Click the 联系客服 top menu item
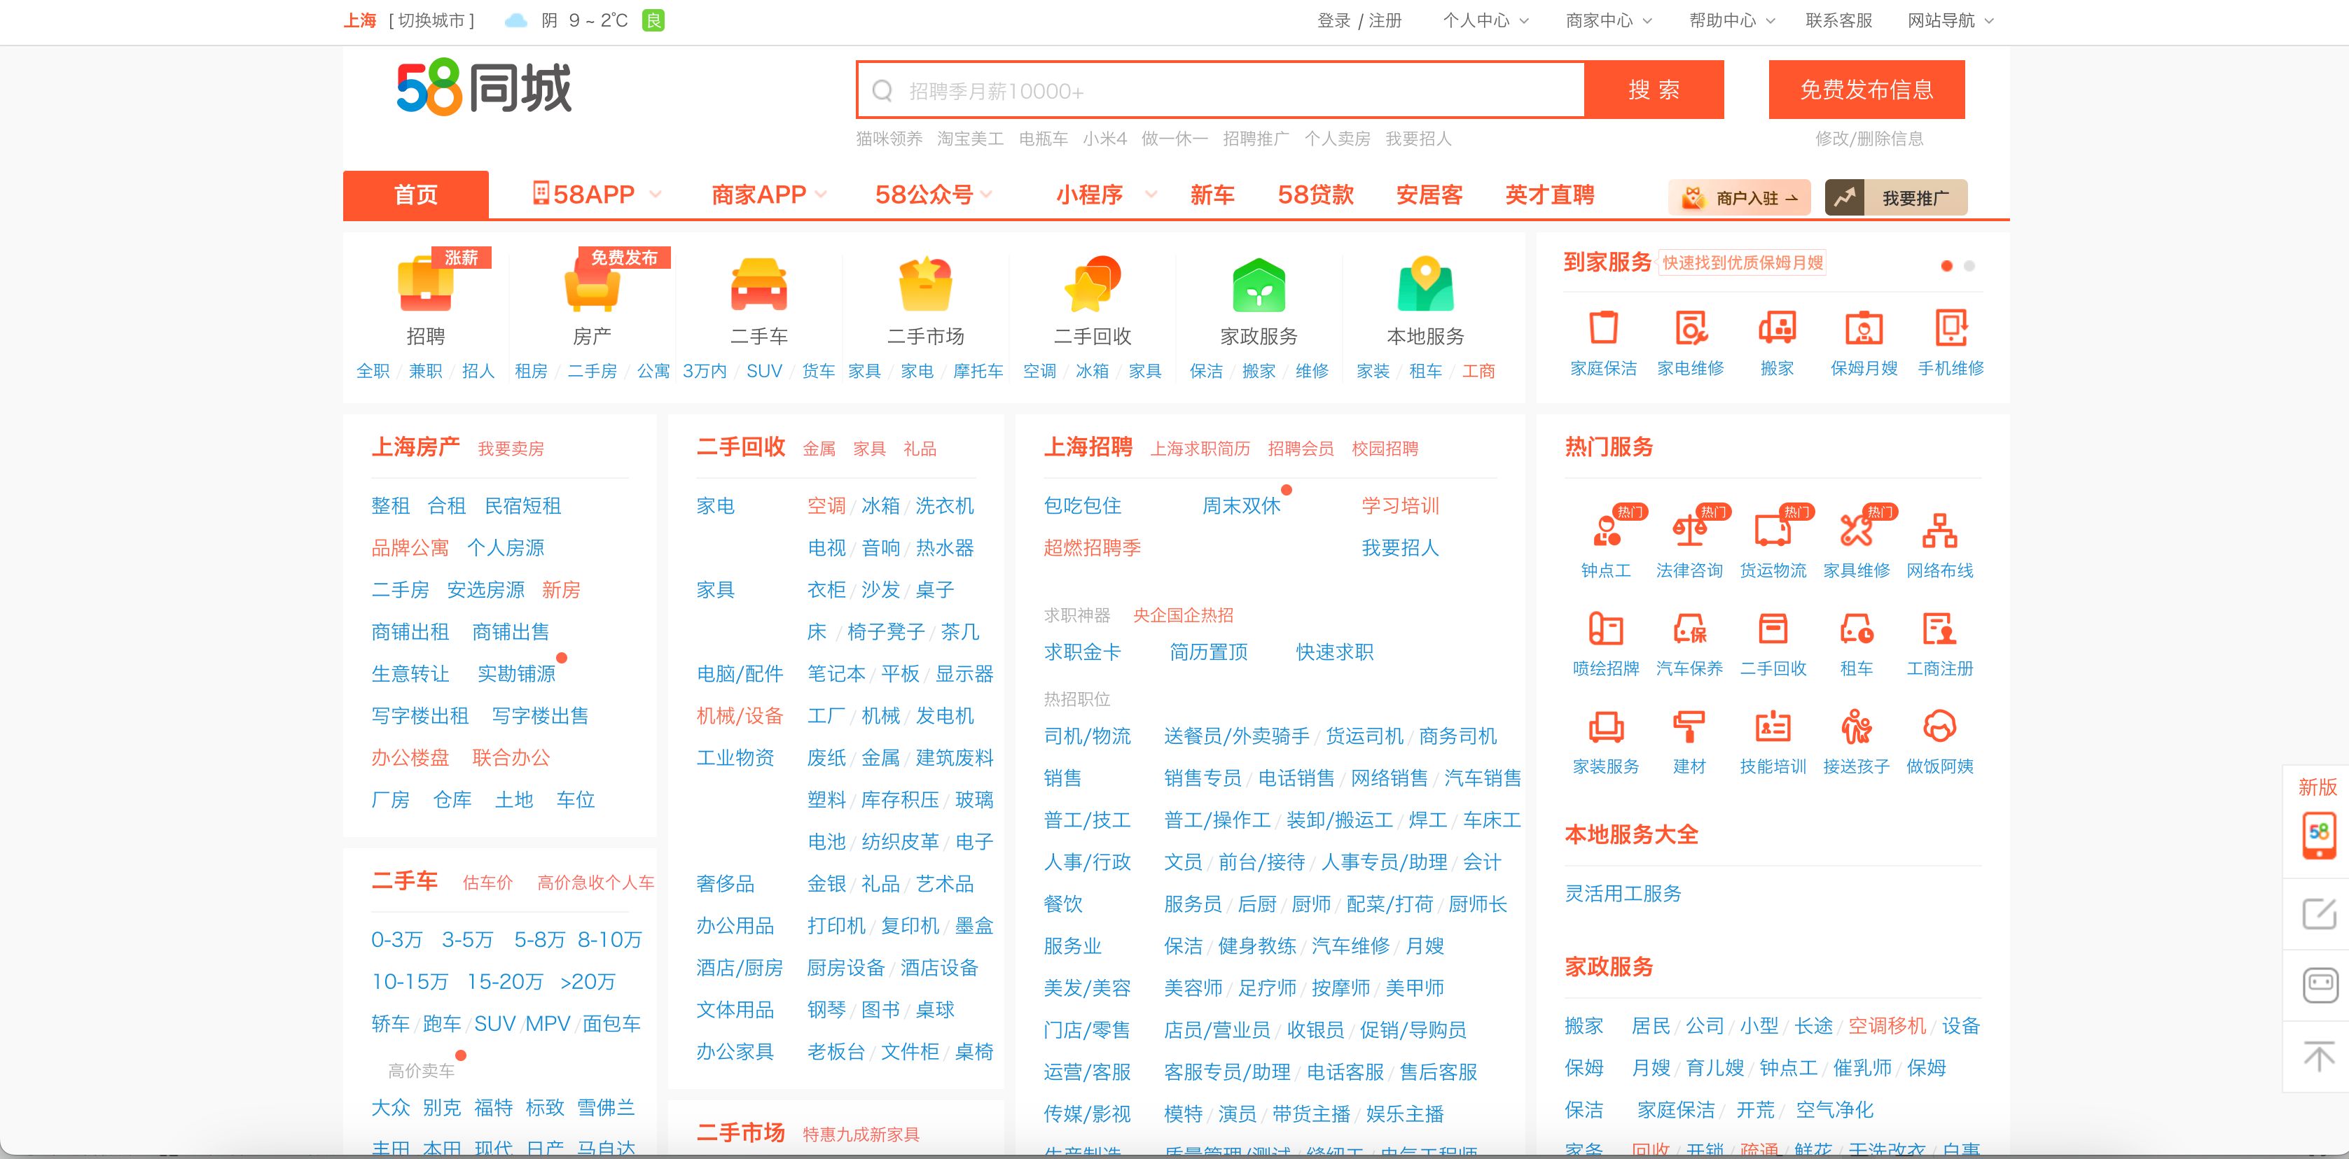Image resolution: width=2349 pixels, height=1159 pixels. (1838, 20)
